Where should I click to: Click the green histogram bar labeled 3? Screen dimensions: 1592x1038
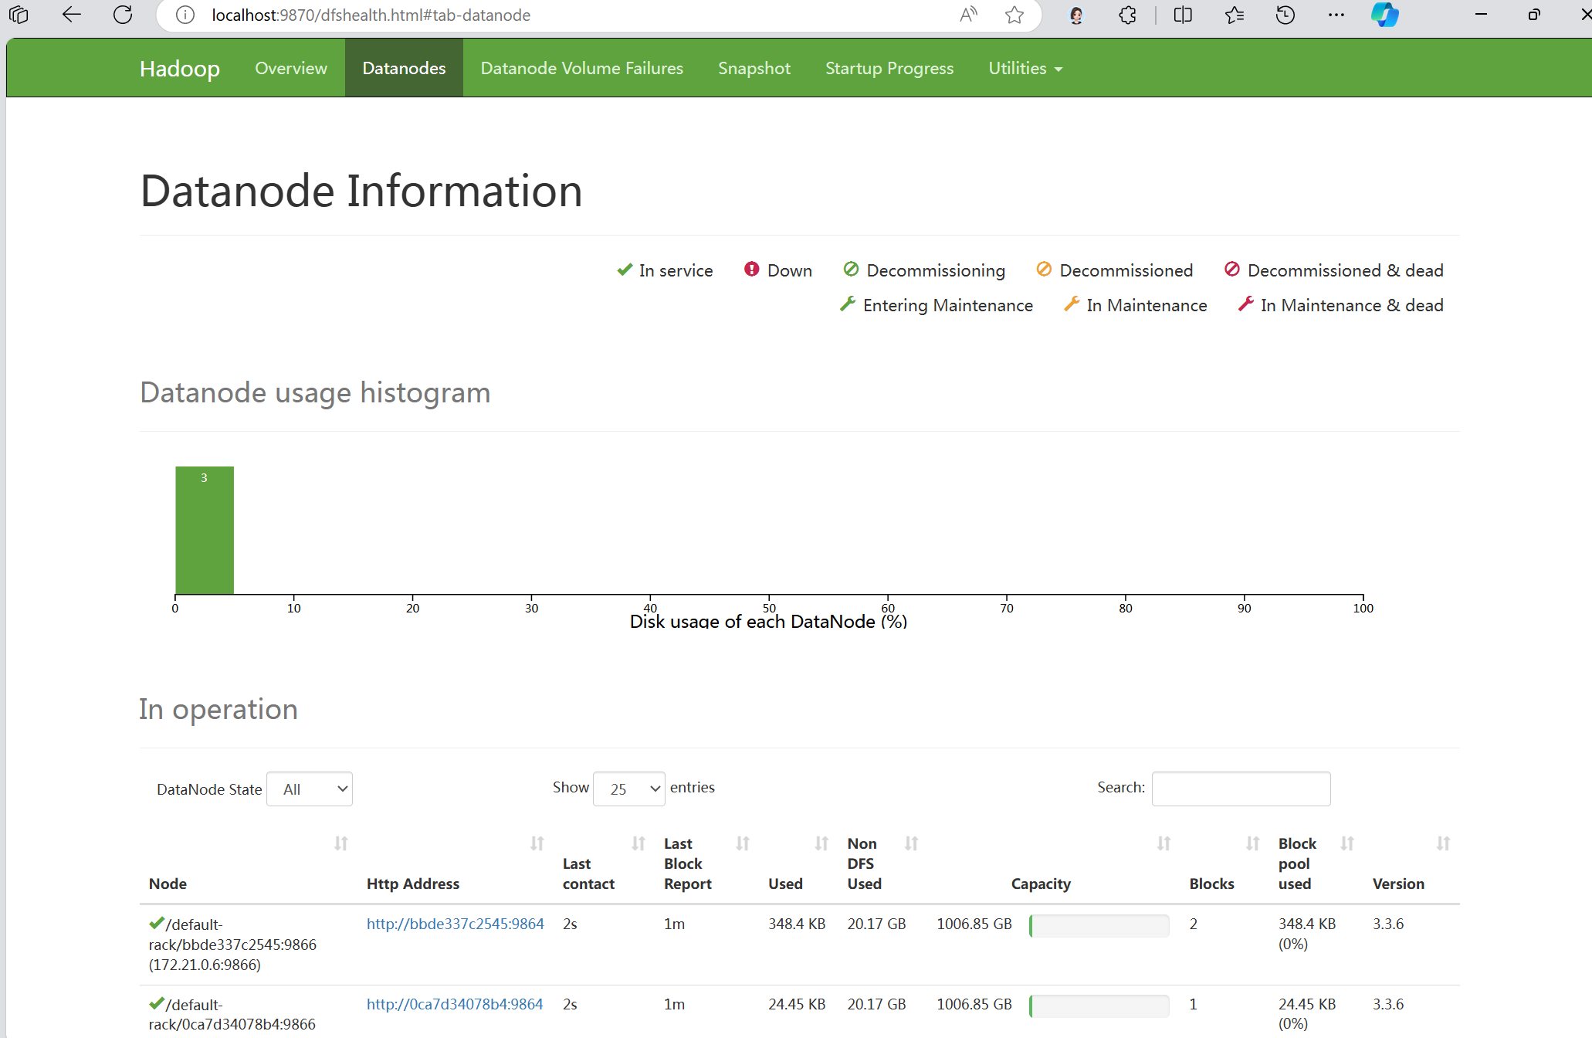pyautogui.click(x=205, y=530)
